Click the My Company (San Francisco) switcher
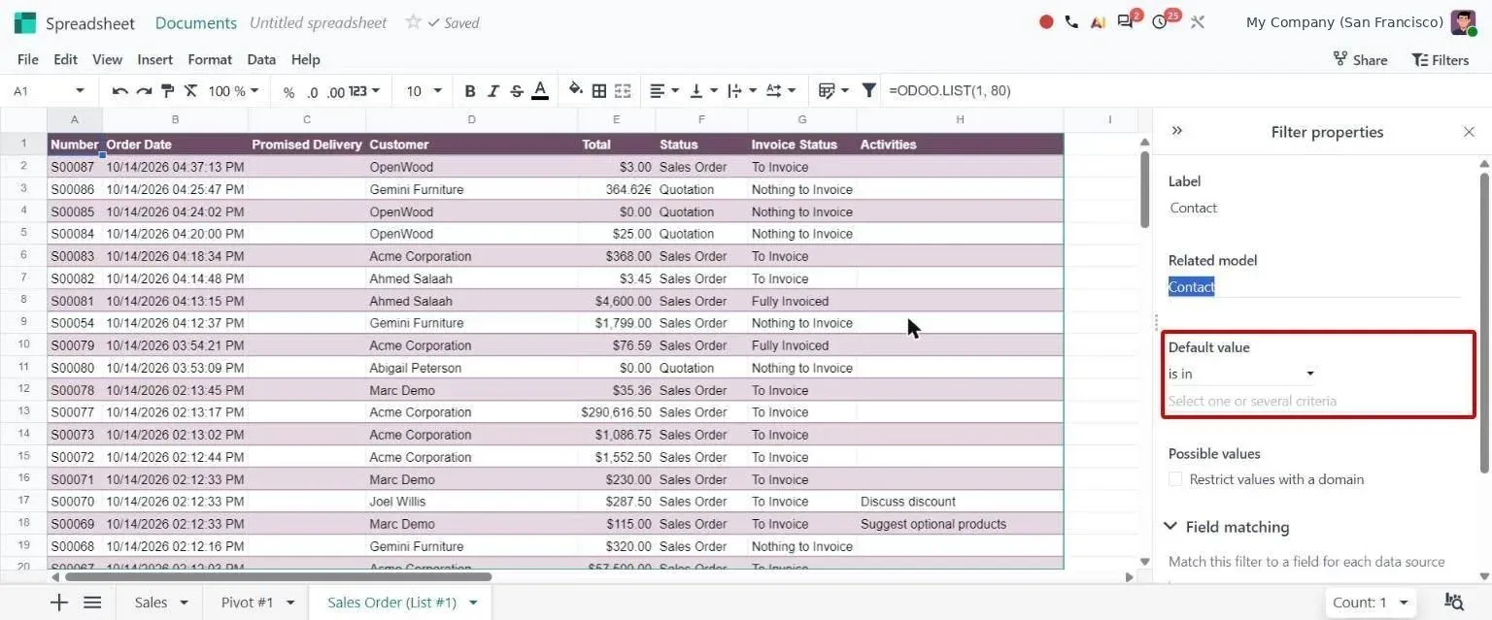The image size is (1492, 620). tap(1345, 22)
